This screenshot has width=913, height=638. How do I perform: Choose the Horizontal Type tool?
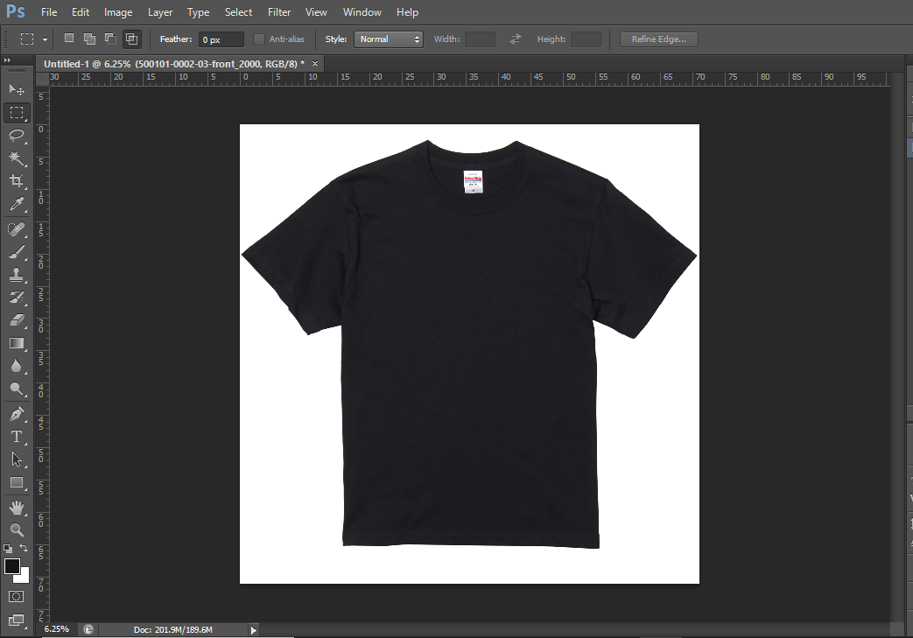[17, 436]
